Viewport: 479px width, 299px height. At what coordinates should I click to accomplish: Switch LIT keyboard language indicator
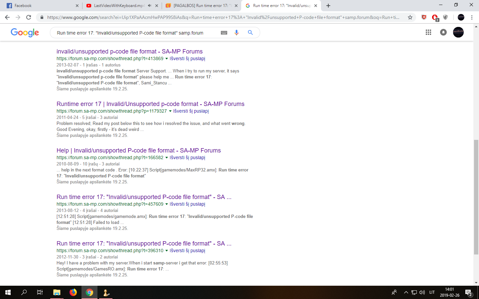pos(432,292)
